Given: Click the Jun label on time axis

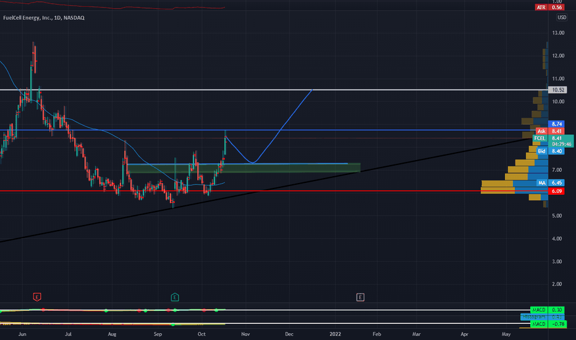Looking at the screenshot, I should pyautogui.click(x=22, y=334).
